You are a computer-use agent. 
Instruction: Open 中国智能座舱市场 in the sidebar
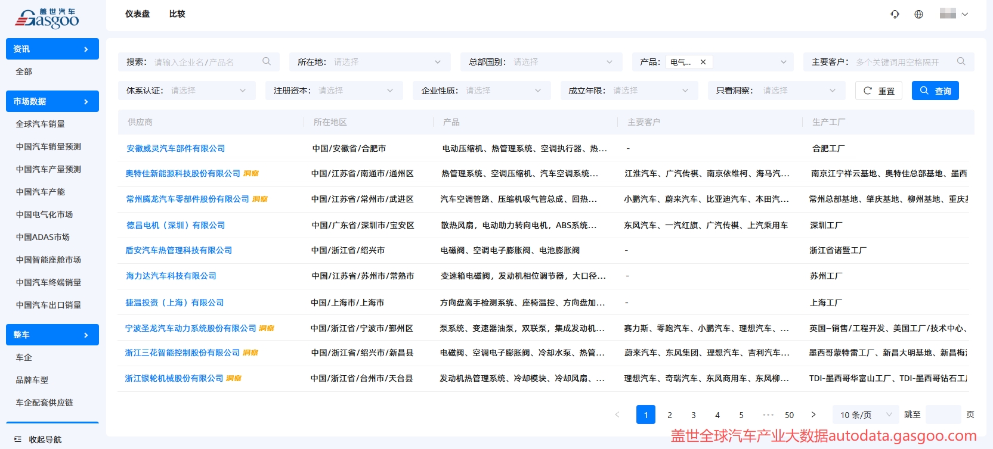(48, 260)
